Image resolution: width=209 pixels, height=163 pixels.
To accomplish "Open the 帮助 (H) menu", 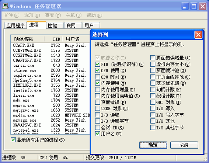I will coord(94,15).
